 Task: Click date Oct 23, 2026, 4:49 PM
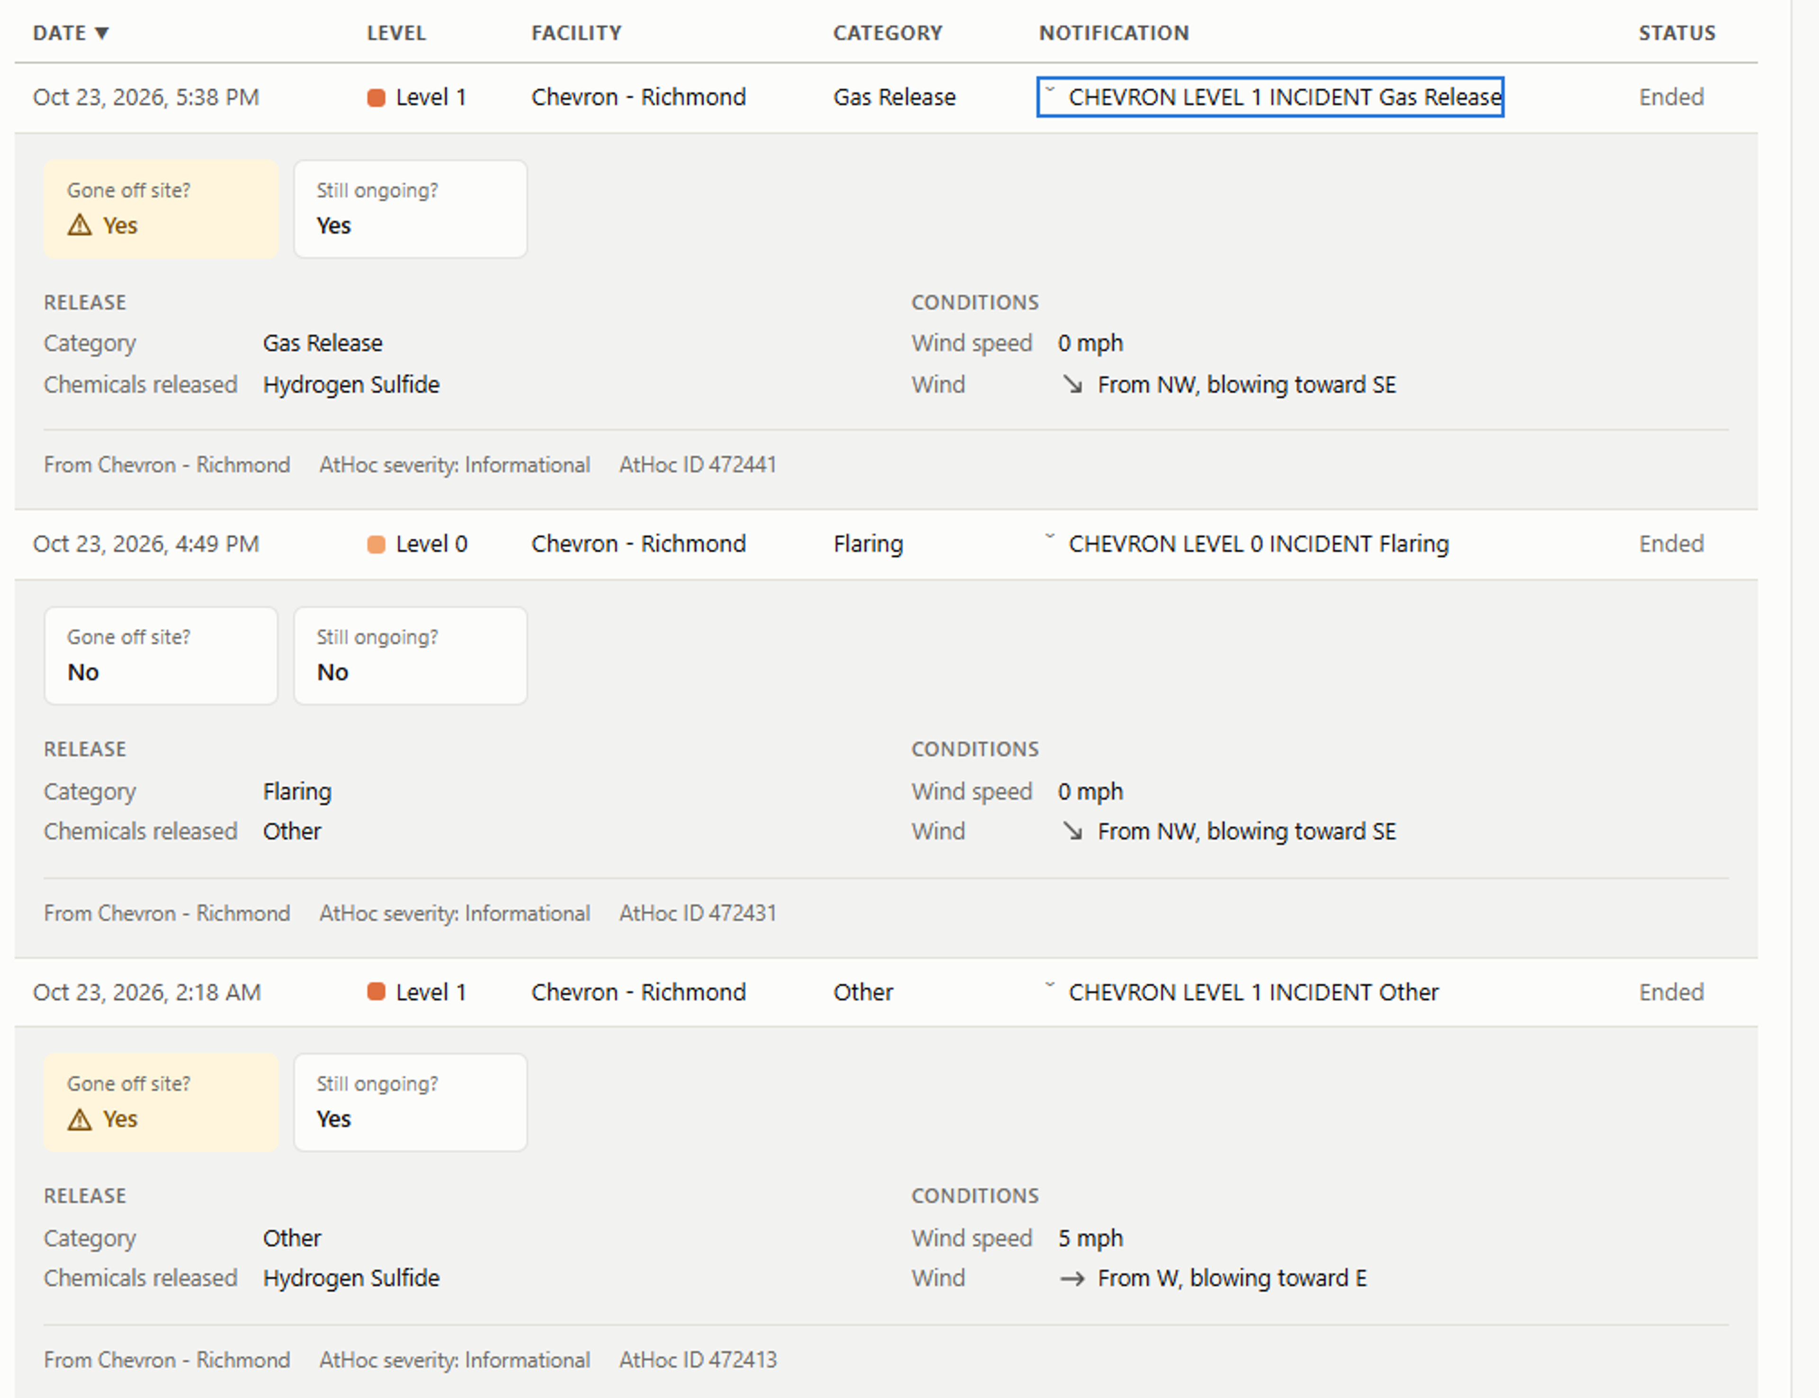(x=146, y=544)
